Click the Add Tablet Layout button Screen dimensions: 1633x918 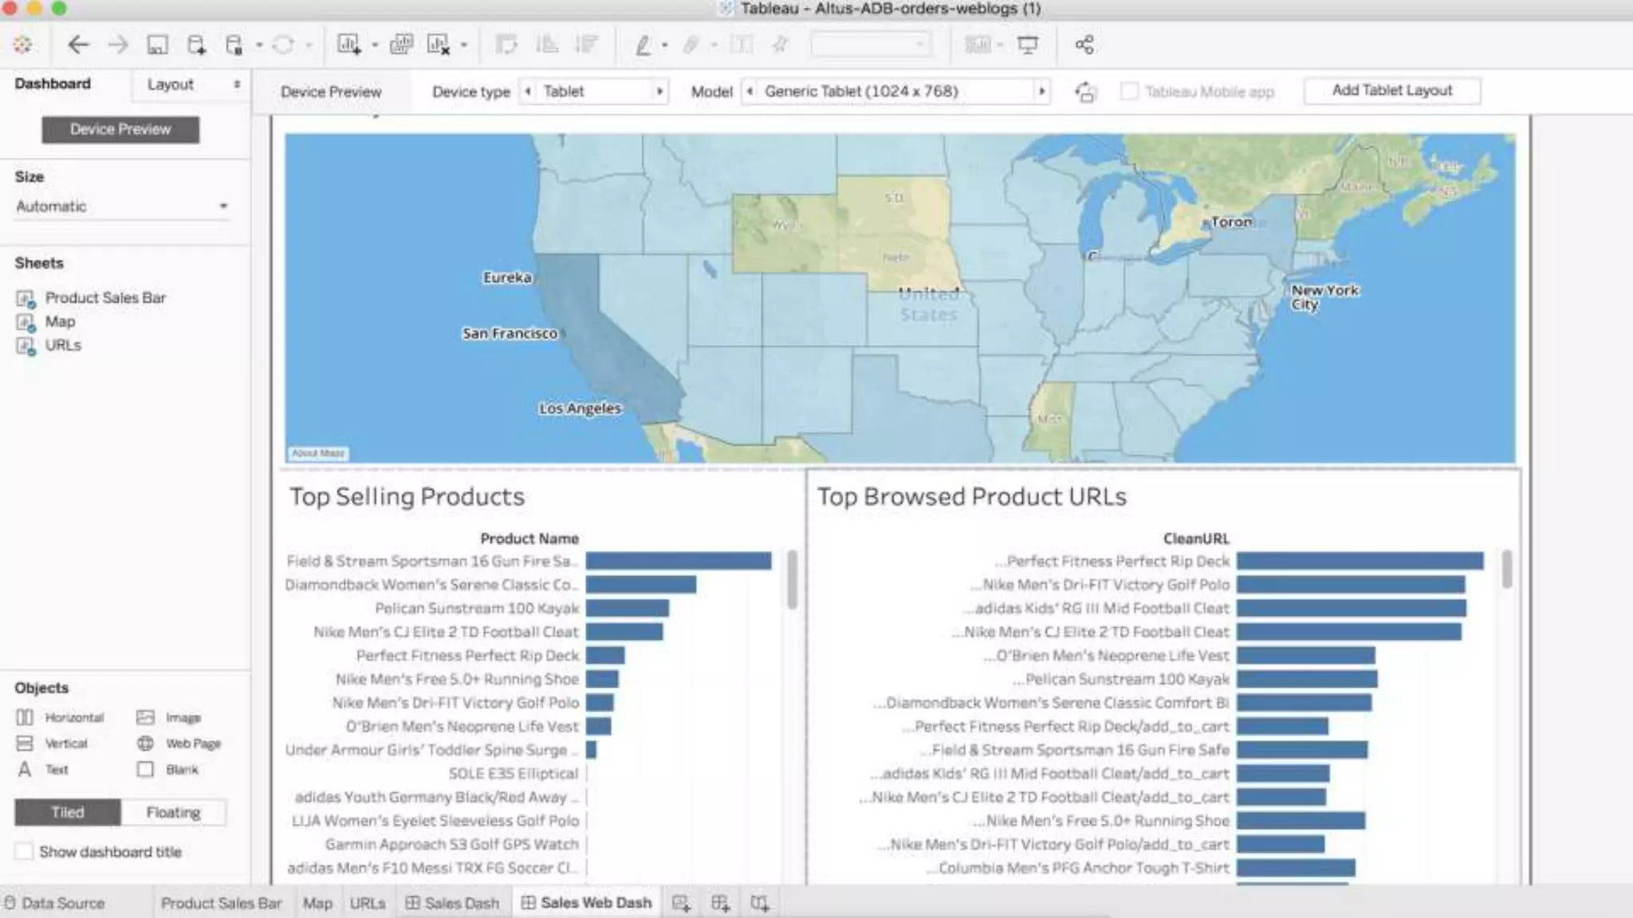tap(1391, 91)
